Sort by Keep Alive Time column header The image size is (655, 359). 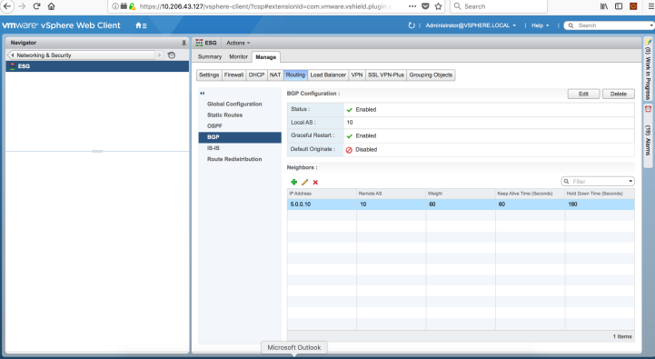pyautogui.click(x=531, y=194)
